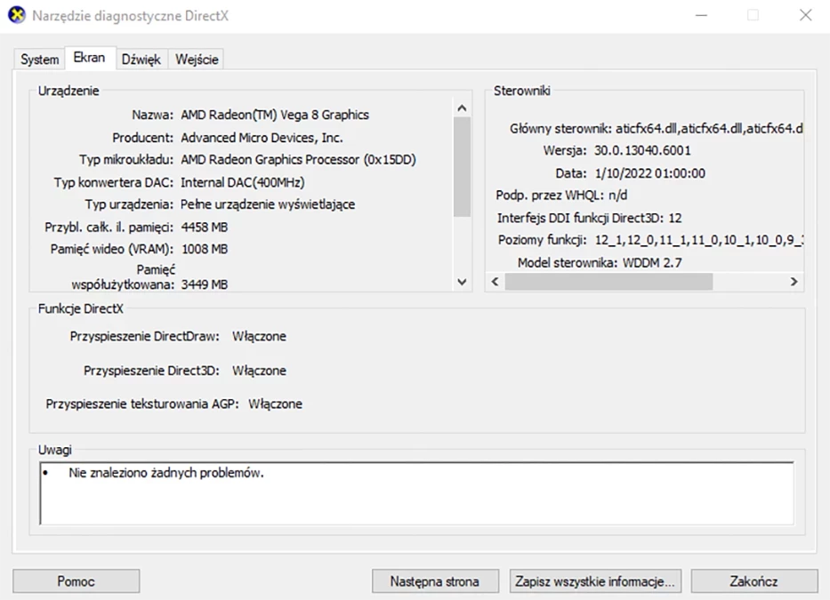Click the memory value 4458 MB
830x600 pixels.
point(205,228)
